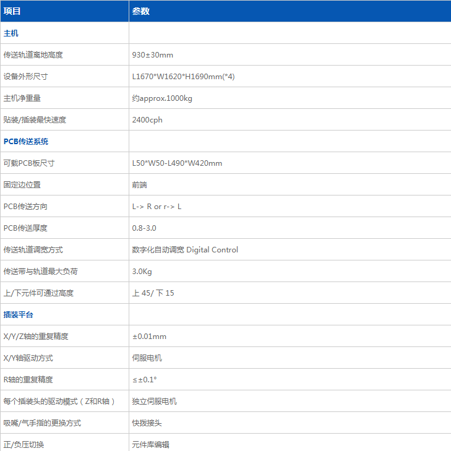Select the PCB传送系统 section heading
Image resolution: width=451 pixels, height=451 pixels.
click(26, 142)
